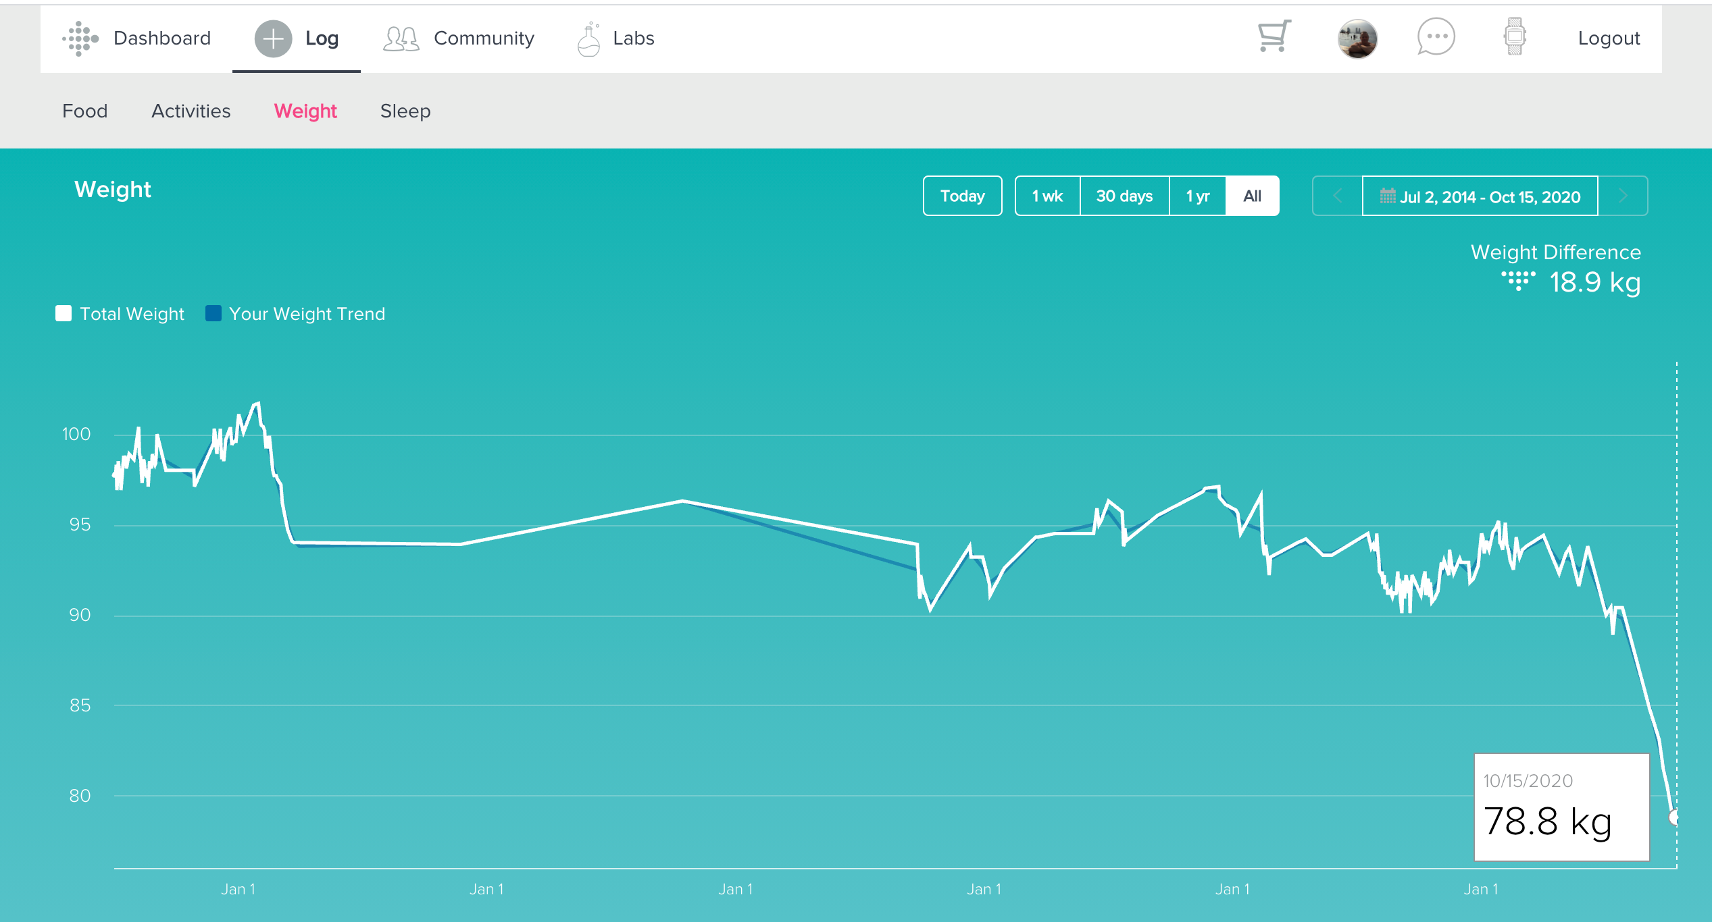Click the Today button
1712x922 pixels.
click(x=962, y=196)
